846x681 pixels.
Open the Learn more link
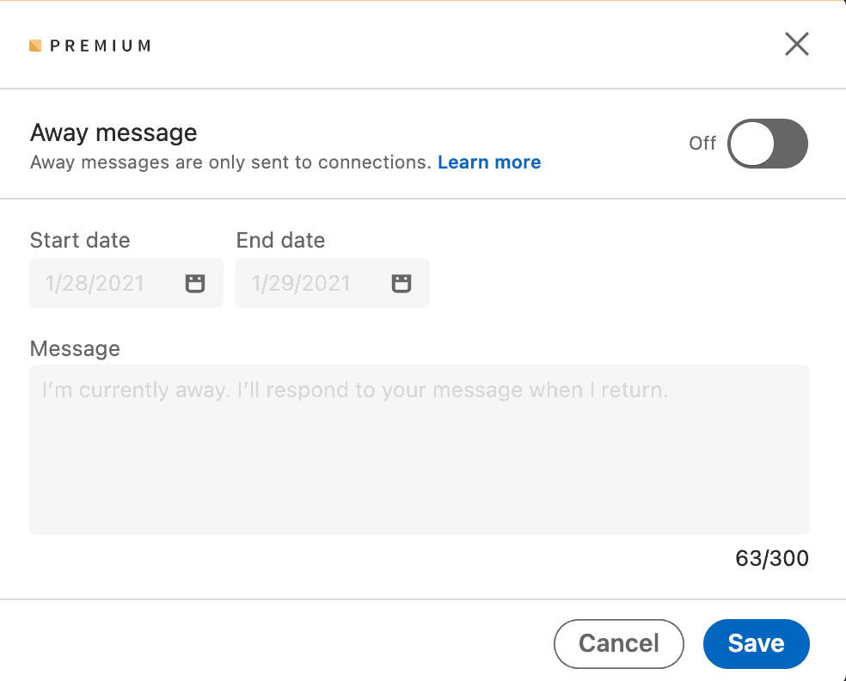click(489, 163)
